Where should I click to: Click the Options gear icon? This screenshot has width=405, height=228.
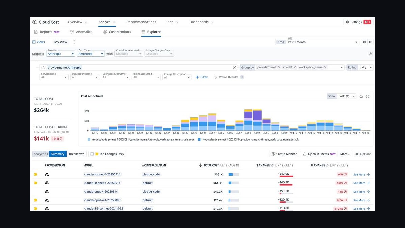pos(357,154)
